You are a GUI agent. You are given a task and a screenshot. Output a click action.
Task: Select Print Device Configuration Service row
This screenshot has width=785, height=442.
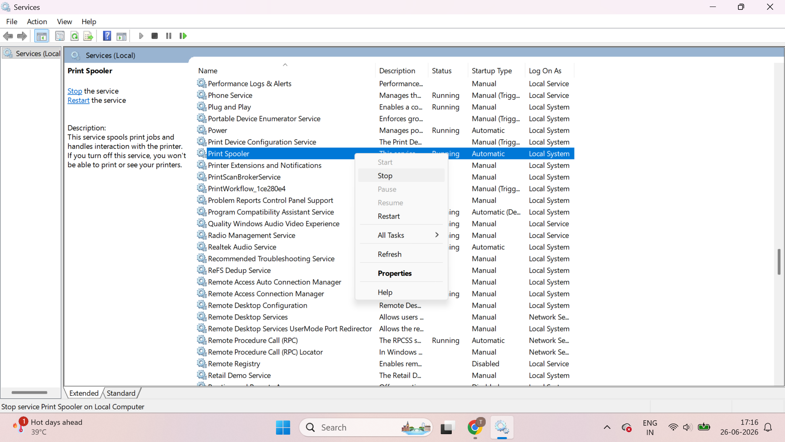point(385,142)
